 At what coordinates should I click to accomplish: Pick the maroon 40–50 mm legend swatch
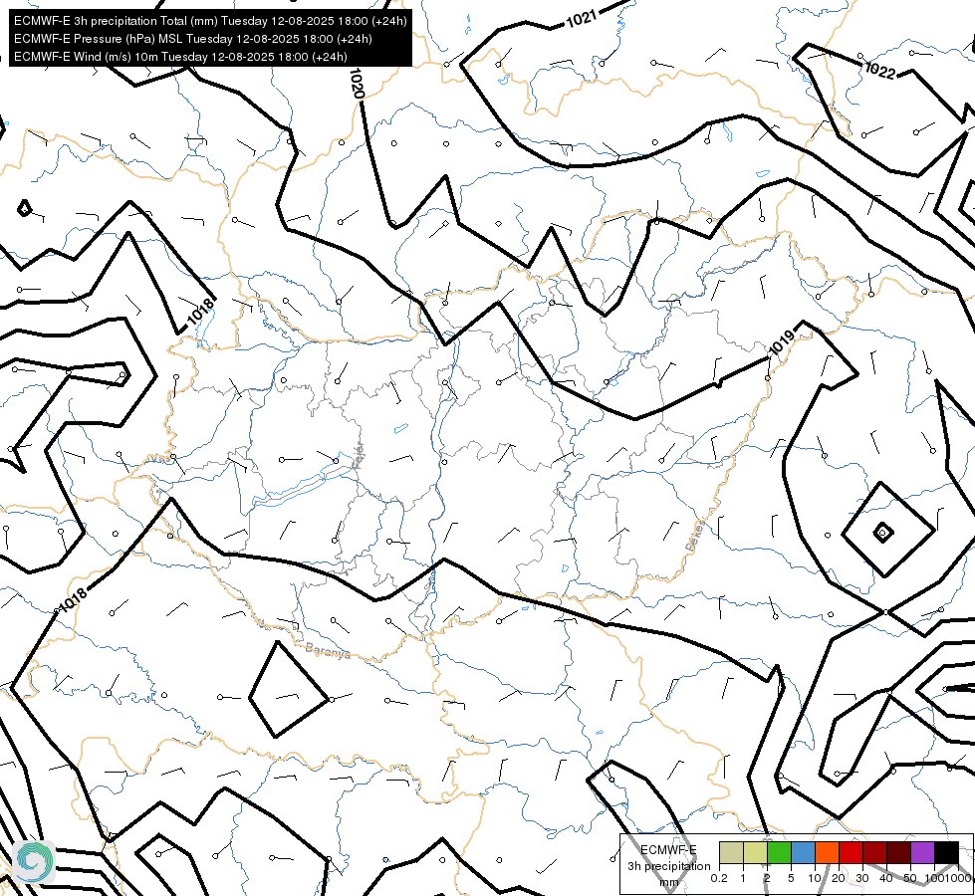pos(898,852)
